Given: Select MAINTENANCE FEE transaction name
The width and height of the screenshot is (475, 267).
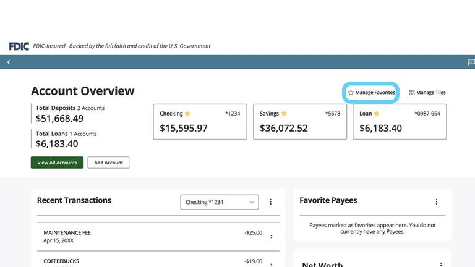Looking at the screenshot, I should (67, 233).
